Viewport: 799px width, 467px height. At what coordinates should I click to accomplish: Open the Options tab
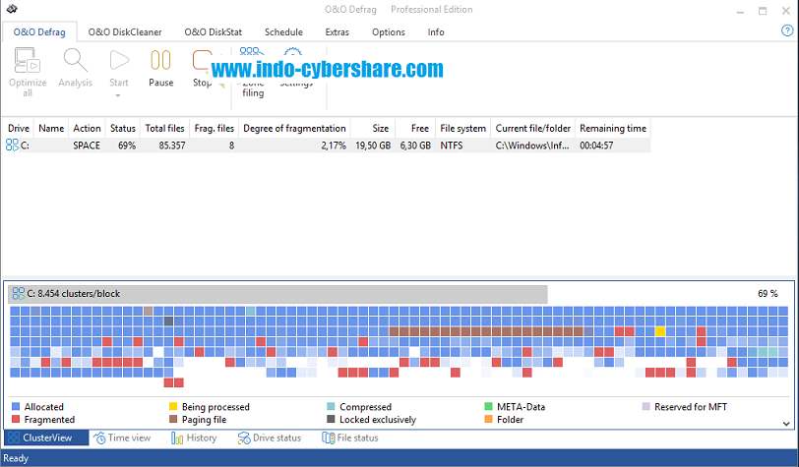pyautogui.click(x=389, y=32)
